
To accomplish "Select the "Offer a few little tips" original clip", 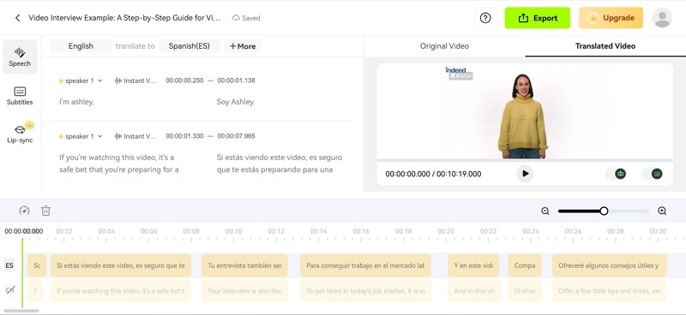I will (x=610, y=290).
